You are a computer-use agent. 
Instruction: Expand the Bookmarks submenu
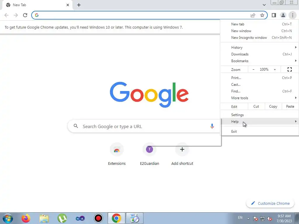(260, 61)
